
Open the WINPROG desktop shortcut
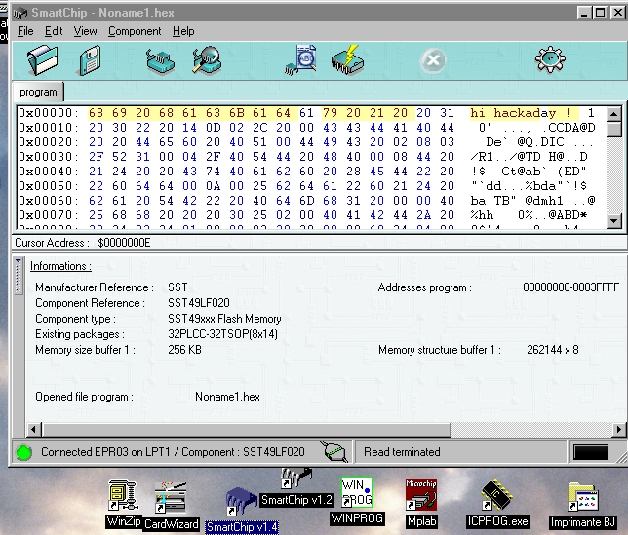click(x=357, y=502)
